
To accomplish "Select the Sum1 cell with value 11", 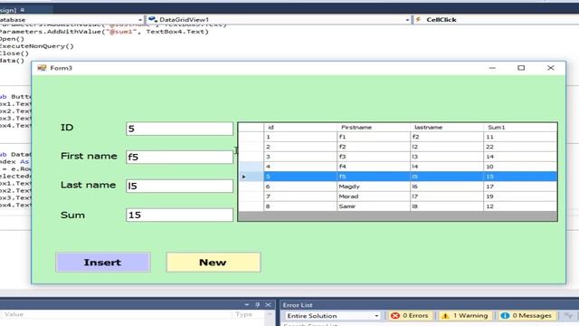I will (x=520, y=137).
